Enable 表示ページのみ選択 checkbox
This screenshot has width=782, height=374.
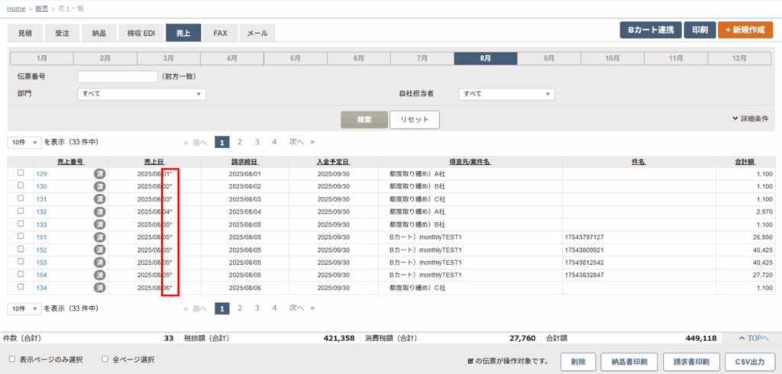(x=12, y=359)
